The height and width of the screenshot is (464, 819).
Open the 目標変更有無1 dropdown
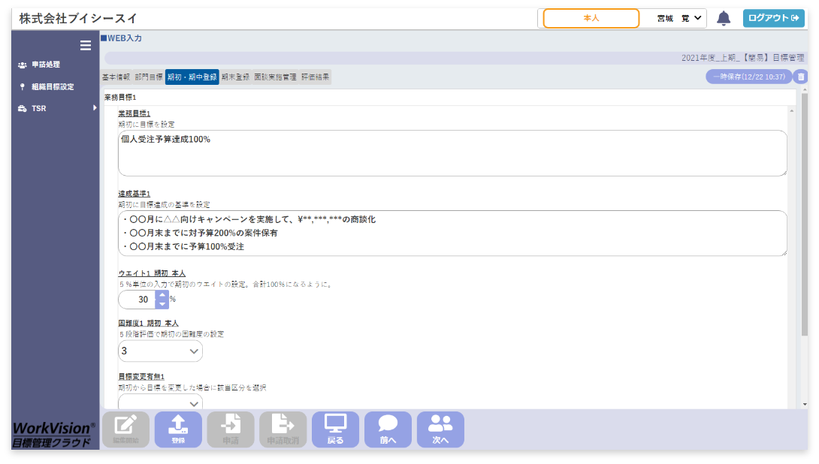pyautogui.click(x=161, y=402)
